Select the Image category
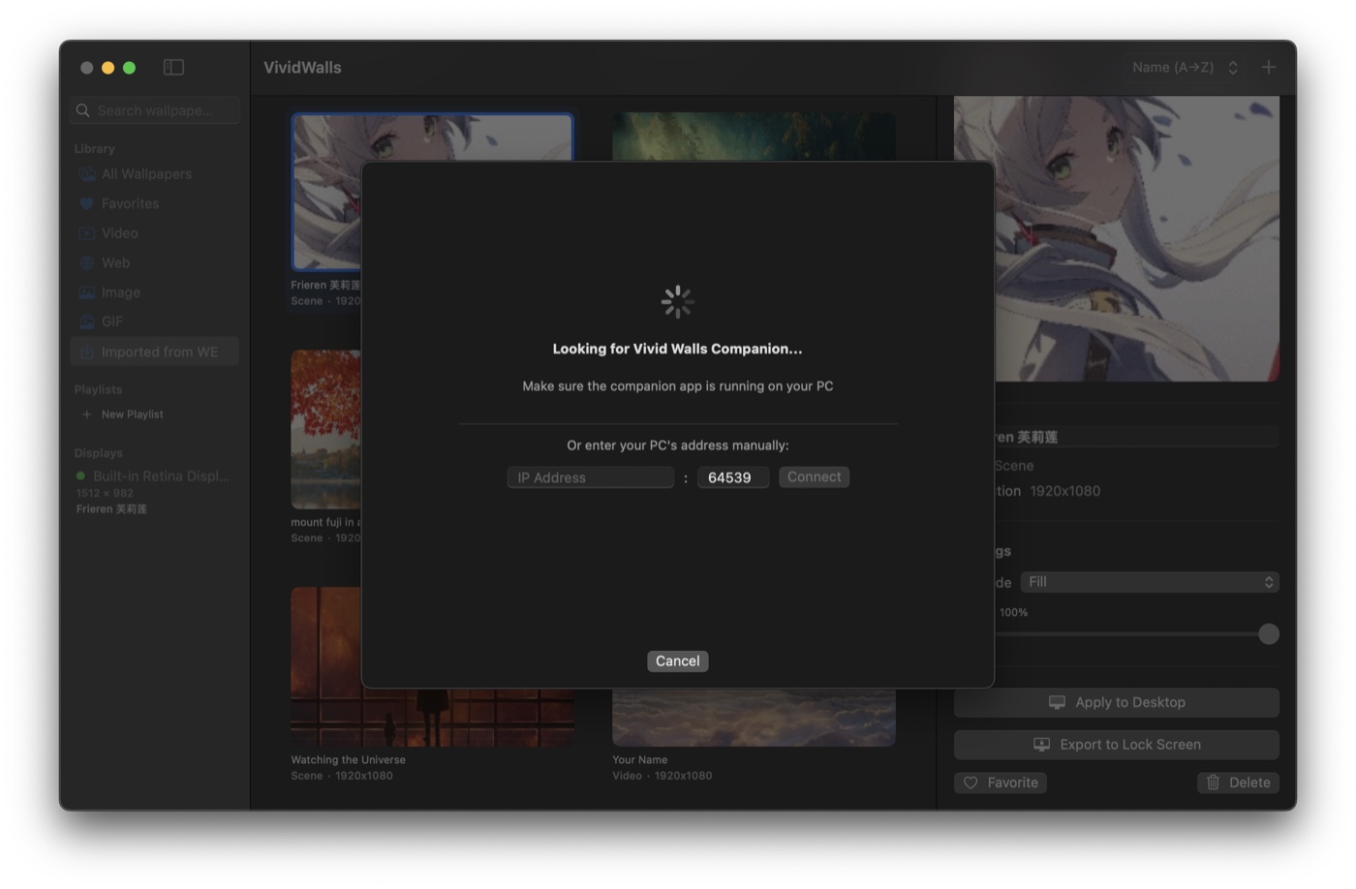 [155, 292]
